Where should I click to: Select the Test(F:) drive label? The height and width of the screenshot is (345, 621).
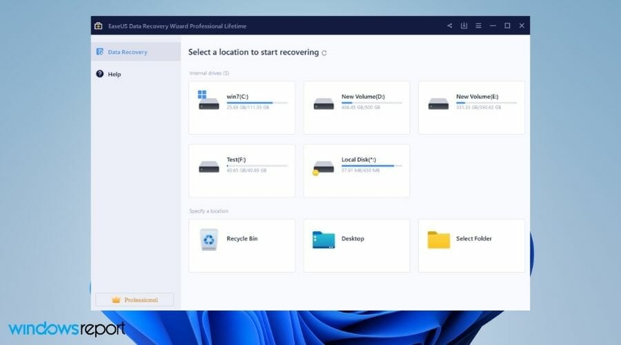pyautogui.click(x=236, y=159)
